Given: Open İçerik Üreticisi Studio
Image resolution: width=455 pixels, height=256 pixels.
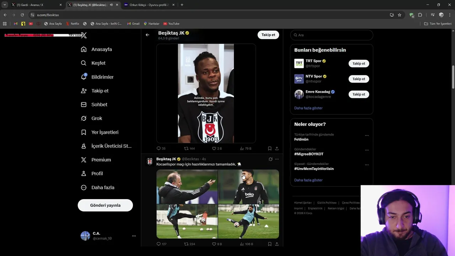Looking at the screenshot, I should tap(106, 146).
